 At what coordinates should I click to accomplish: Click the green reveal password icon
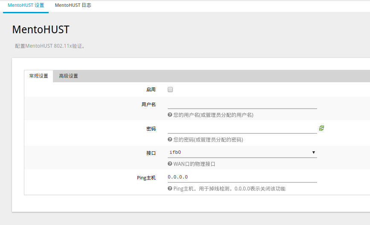click(321, 128)
